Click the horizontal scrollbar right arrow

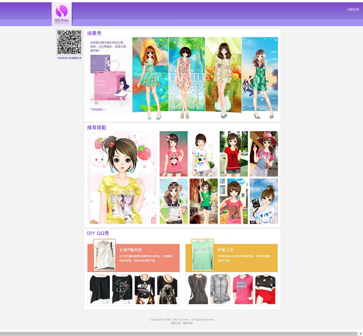[360, 333]
